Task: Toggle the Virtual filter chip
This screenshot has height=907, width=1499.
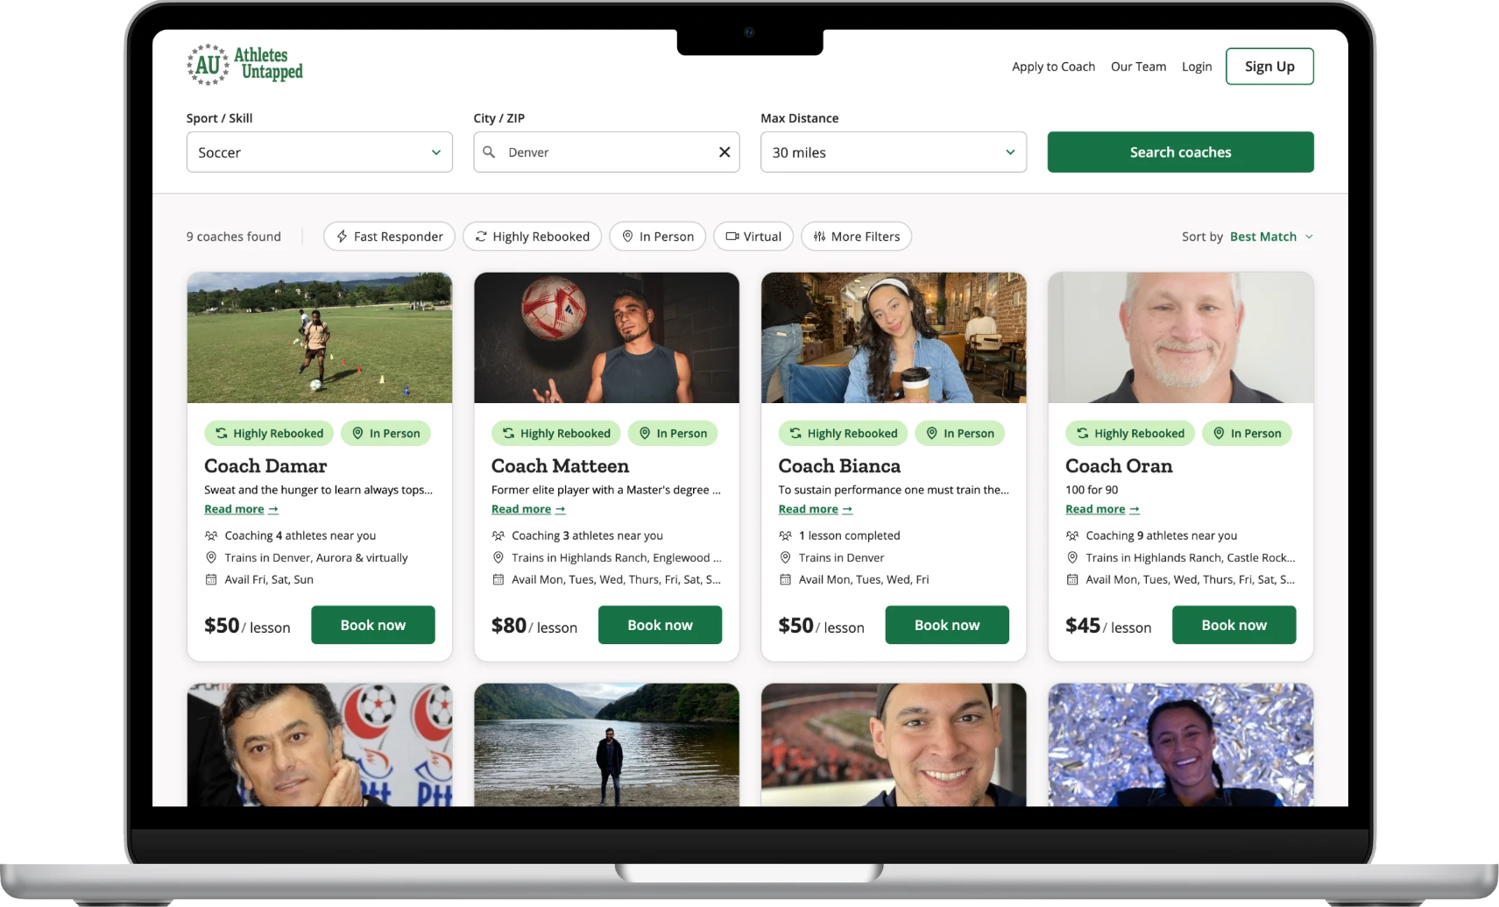Action: point(753,237)
